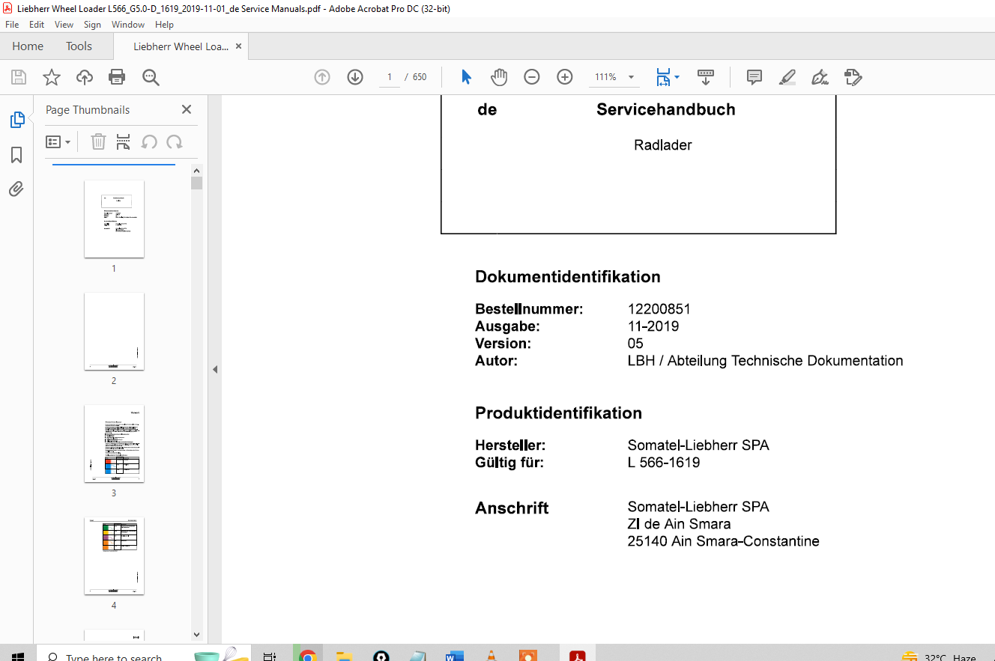Click the Dokumentidentifikation heading
Screen dimensions: 995x661
[568, 277]
